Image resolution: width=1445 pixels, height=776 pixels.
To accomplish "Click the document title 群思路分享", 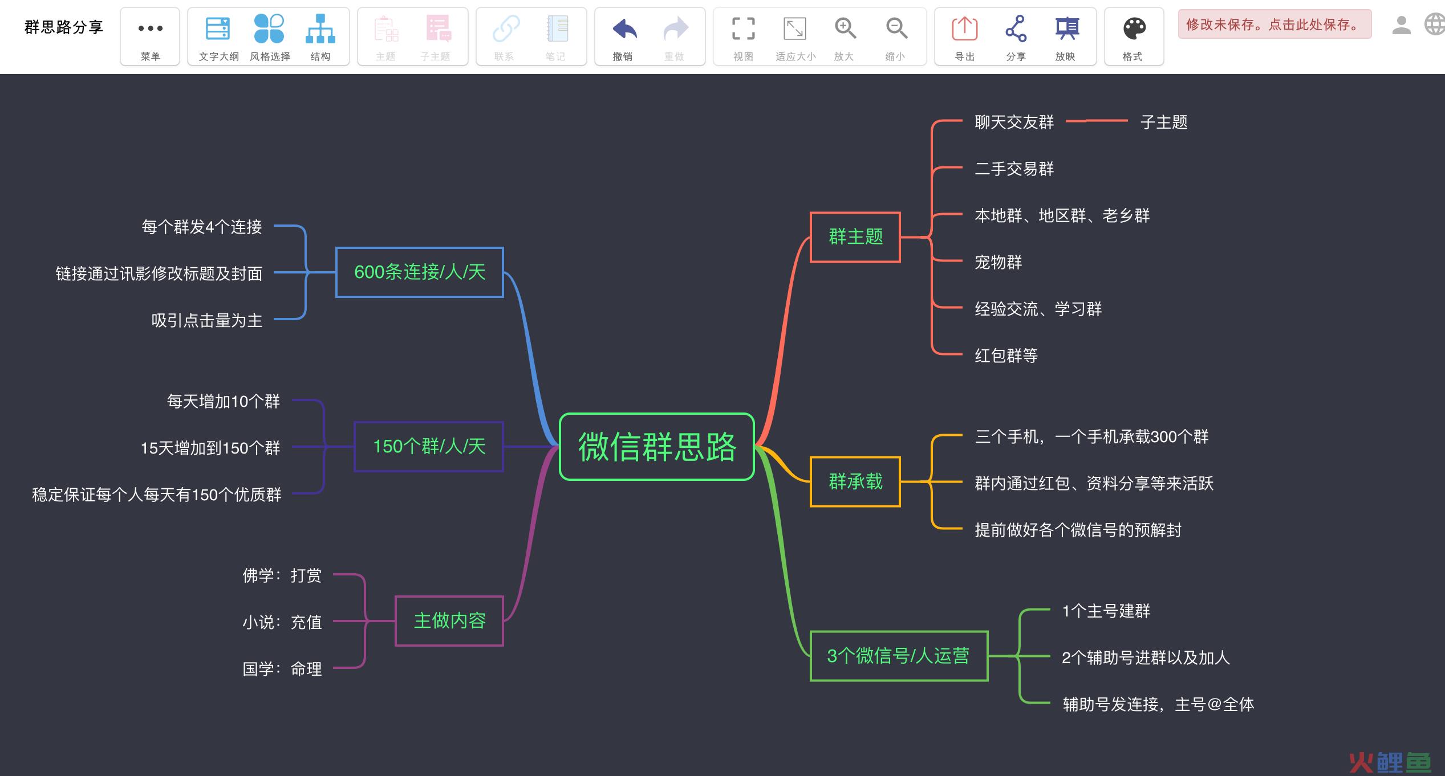I will coord(64,27).
